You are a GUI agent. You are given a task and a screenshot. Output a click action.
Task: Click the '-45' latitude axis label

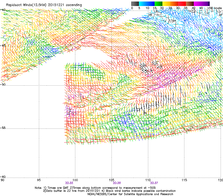[3, 46]
